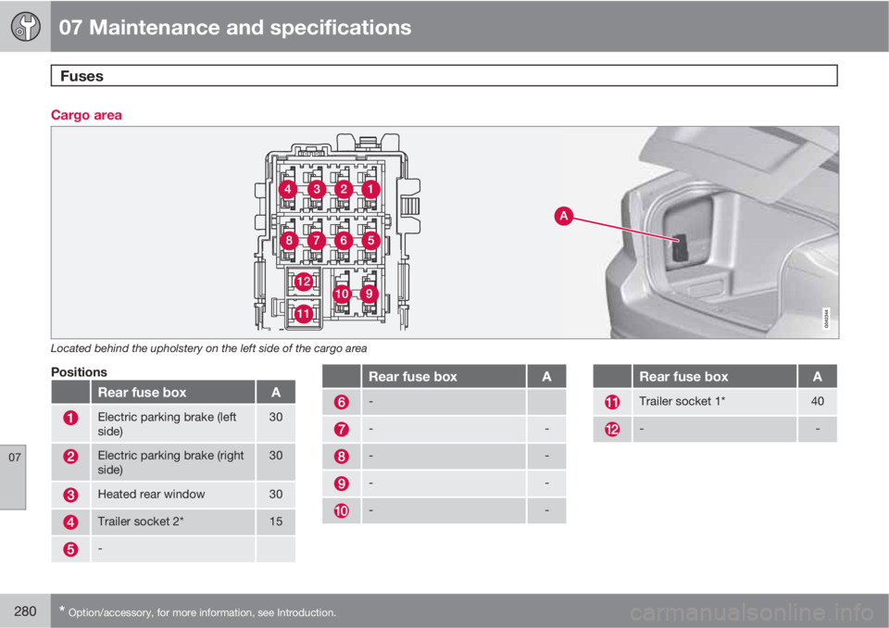Click fuse marker 11 in the diagram
The image size is (889, 628).
coord(304,313)
